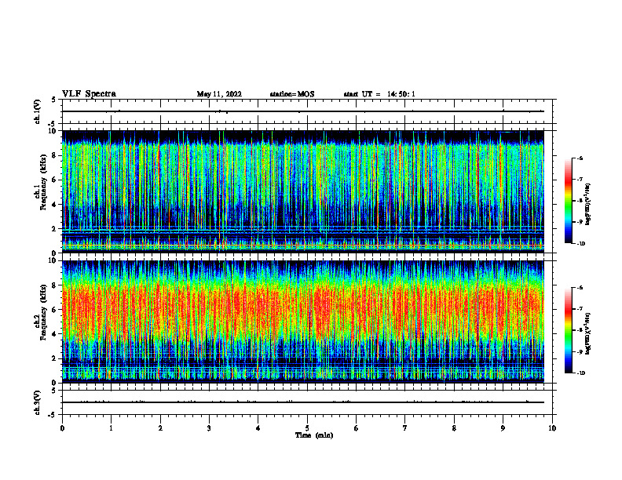The image size is (622, 480).
Task: Click the ch.1 color bar "log(PSD)" label
Action: pos(587,205)
